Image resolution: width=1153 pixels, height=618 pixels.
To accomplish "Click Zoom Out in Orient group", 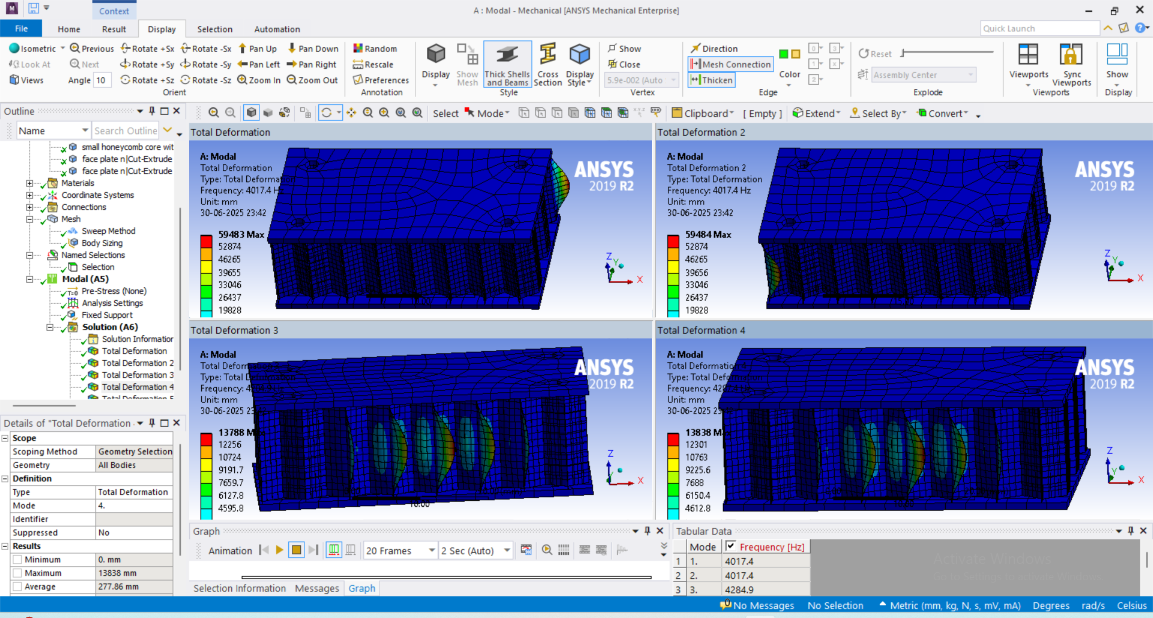I will [312, 80].
